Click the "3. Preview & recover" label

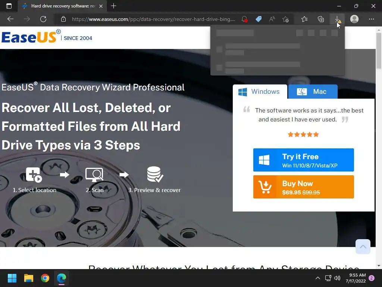[x=154, y=190]
